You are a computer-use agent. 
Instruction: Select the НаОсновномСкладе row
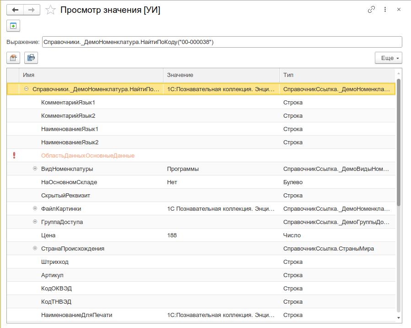[201, 182]
